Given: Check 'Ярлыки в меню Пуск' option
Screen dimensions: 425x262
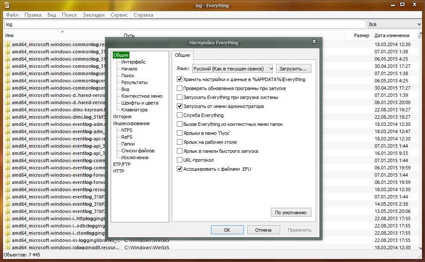Looking at the screenshot, I should click(179, 133).
